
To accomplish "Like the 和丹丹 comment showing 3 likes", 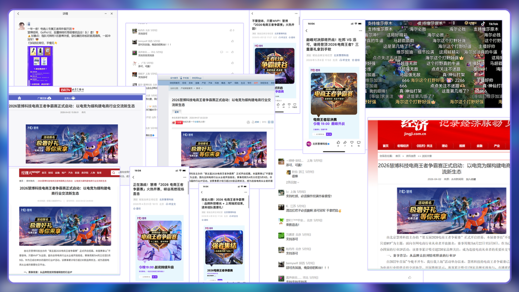I will click(x=231, y=30).
